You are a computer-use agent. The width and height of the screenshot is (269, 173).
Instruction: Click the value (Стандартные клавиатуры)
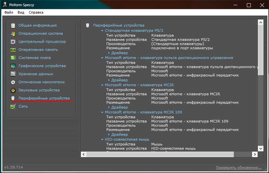(178, 44)
